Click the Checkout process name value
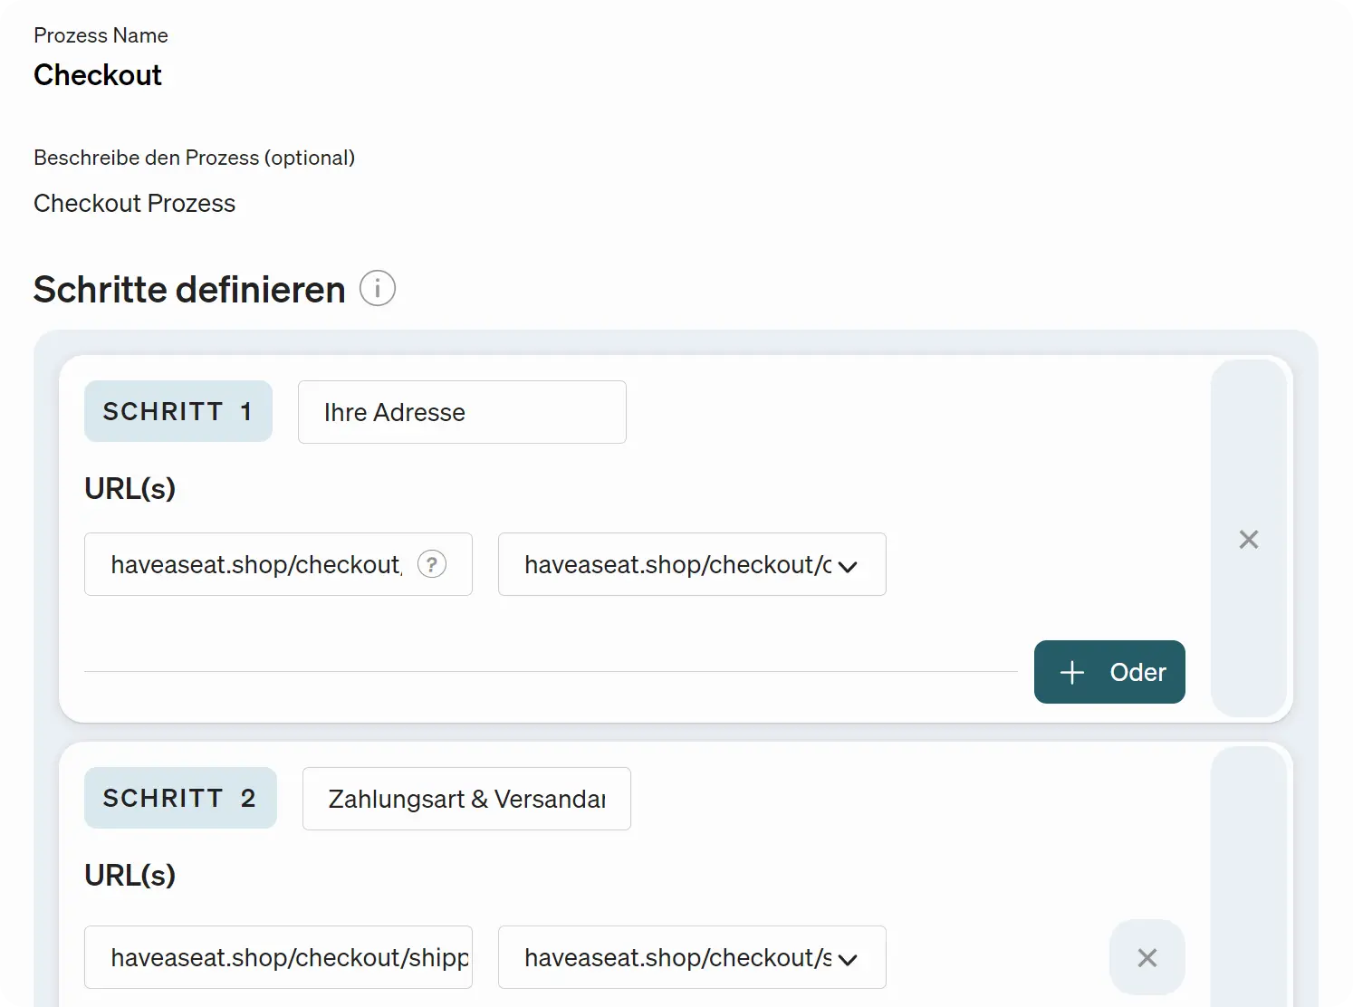This screenshot has height=1007, width=1353. click(x=98, y=75)
